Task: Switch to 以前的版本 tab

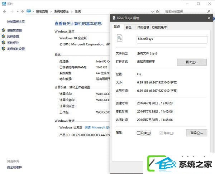Action: tap(159, 28)
